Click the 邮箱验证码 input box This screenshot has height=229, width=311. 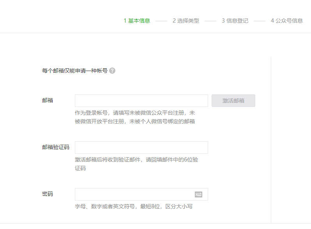point(141,147)
